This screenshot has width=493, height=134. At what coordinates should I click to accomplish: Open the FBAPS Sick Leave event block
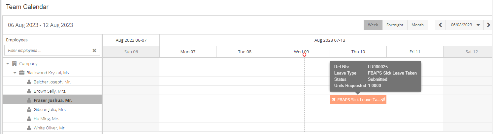click(x=358, y=100)
